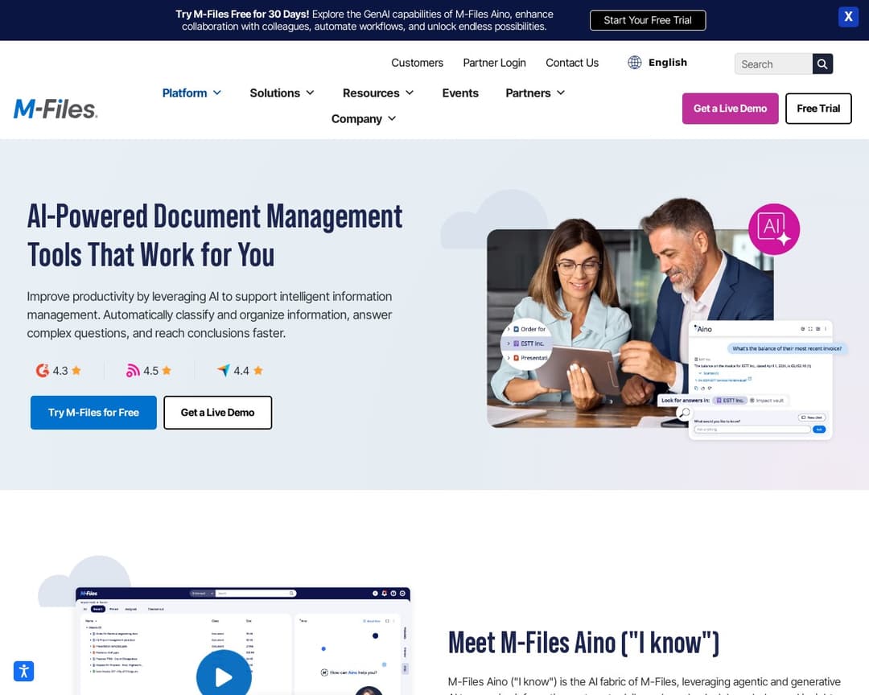Image resolution: width=869 pixels, height=695 pixels.
Task: Open the Contact Us page
Action: click(572, 64)
